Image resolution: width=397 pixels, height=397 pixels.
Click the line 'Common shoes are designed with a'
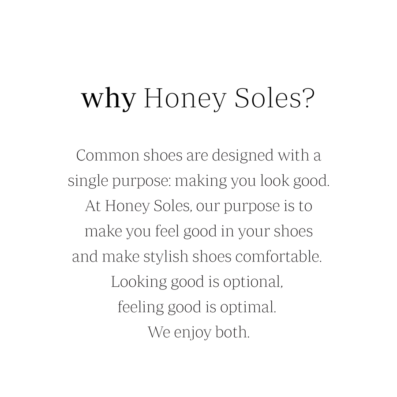(x=199, y=156)
